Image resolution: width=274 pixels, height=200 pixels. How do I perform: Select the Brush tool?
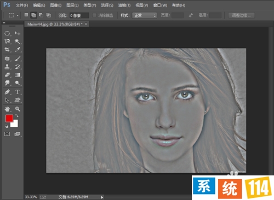(18, 58)
